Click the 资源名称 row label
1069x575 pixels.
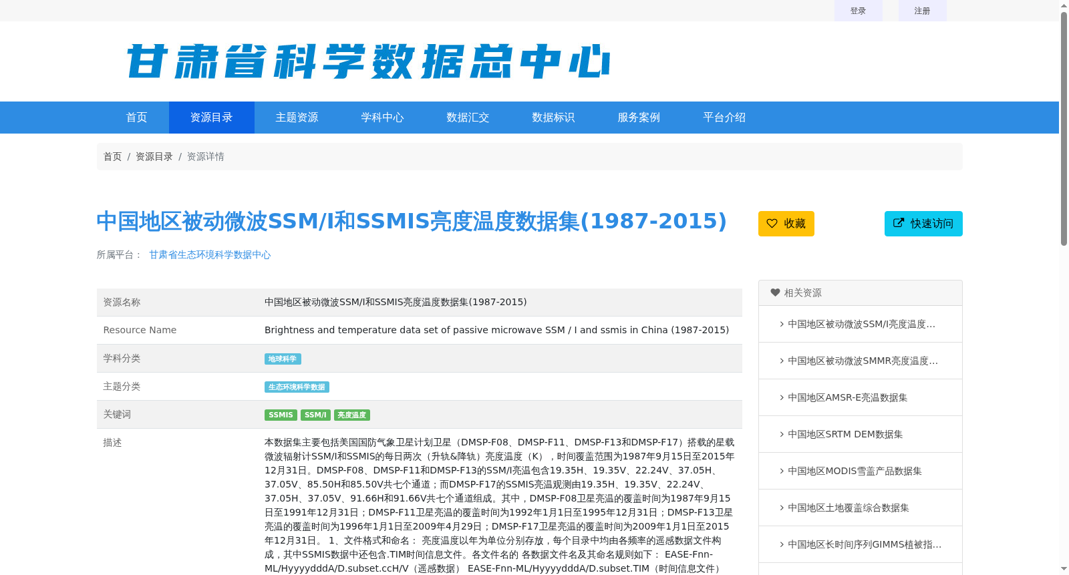(x=122, y=302)
